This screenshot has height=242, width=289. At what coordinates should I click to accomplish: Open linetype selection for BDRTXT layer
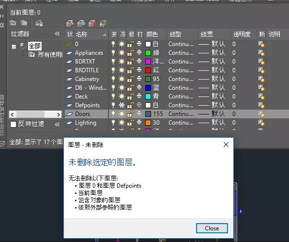(x=181, y=62)
